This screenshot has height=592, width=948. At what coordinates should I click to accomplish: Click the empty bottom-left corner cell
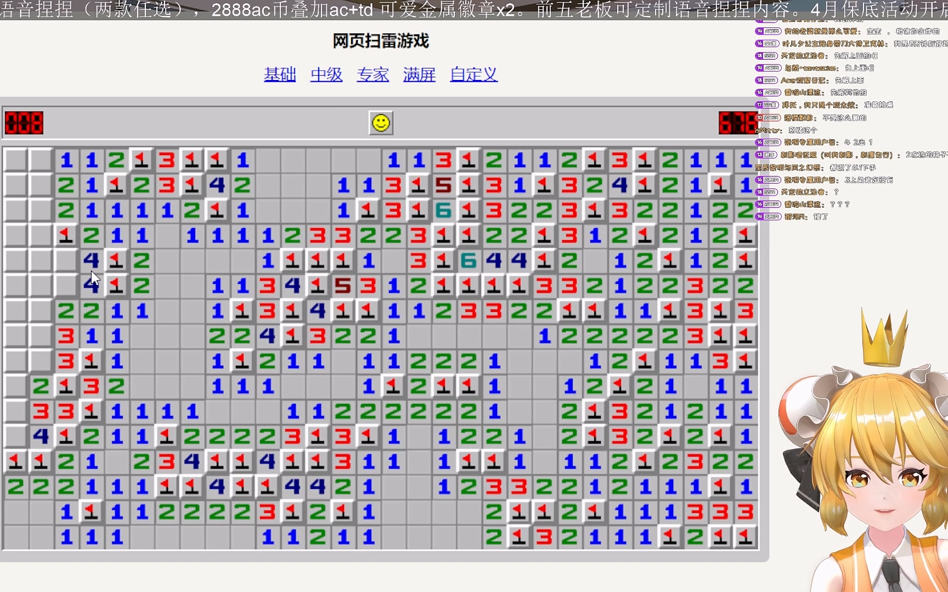[x=15, y=537]
